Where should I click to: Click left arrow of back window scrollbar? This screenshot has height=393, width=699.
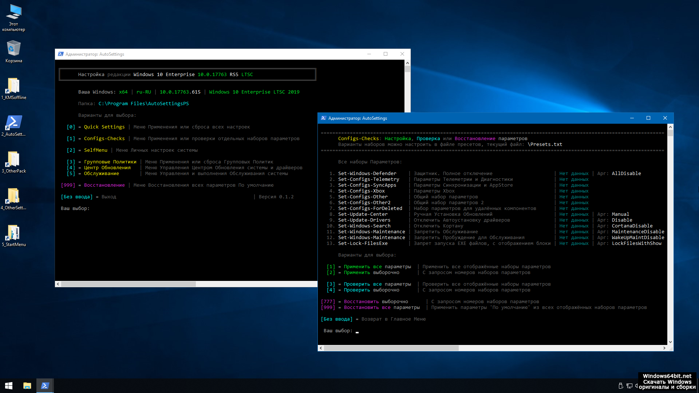click(58, 284)
